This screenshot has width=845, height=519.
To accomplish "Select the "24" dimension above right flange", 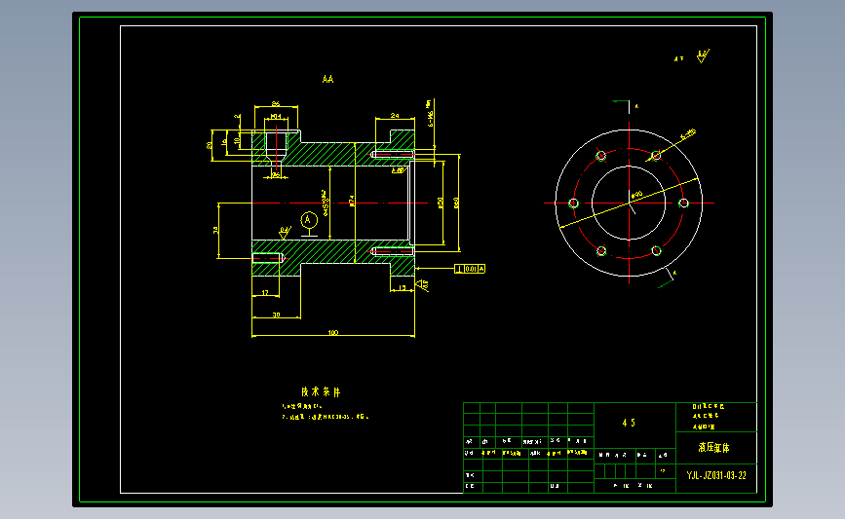I will tap(395, 115).
